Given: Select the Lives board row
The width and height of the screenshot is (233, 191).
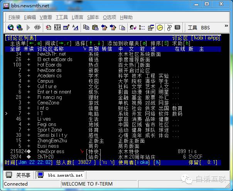Looking at the screenshot, I should (113, 119).
